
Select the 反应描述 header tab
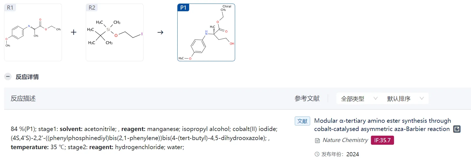click(23, 99)
